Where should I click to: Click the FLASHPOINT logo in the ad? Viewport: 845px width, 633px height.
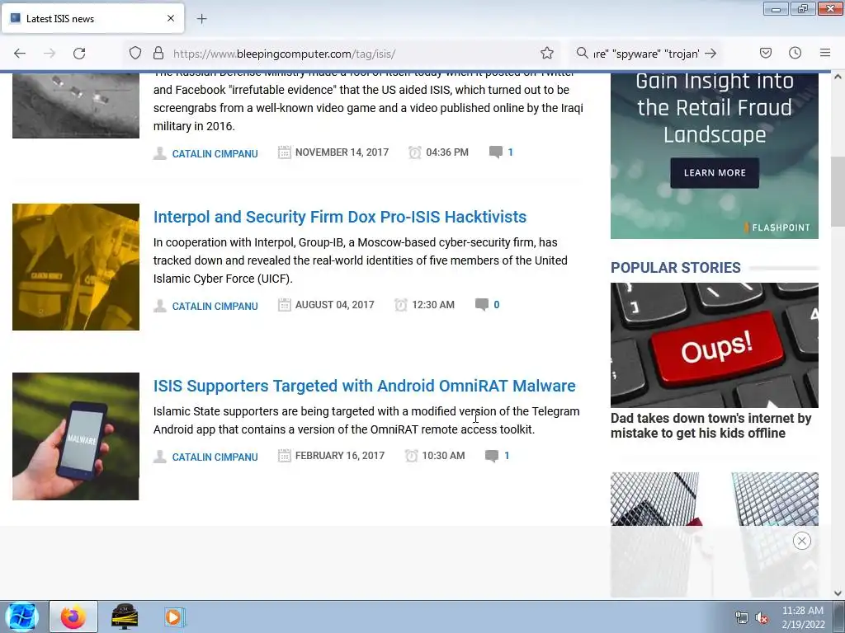(777, 227)
